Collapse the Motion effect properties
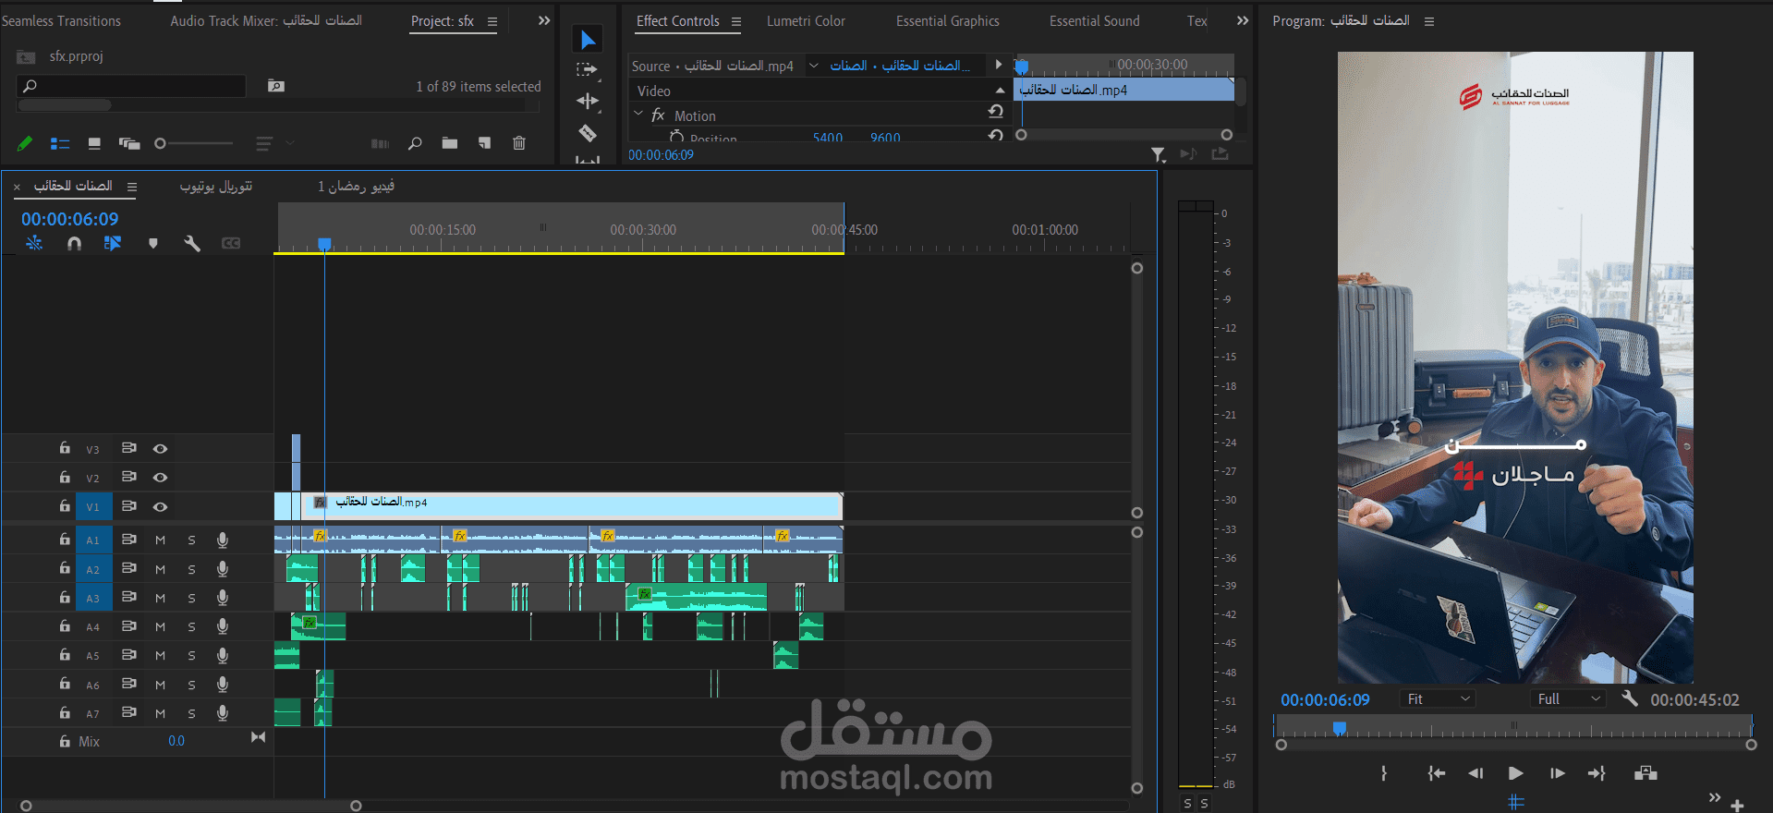The width and height of the screenshot is (1773, 813). 638,115
